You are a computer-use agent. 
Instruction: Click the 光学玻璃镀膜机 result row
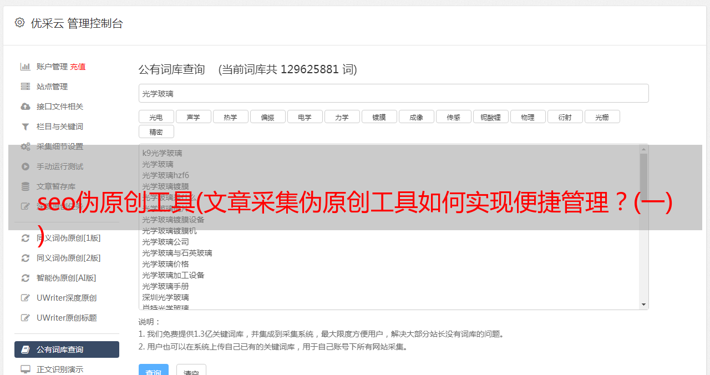389,231
